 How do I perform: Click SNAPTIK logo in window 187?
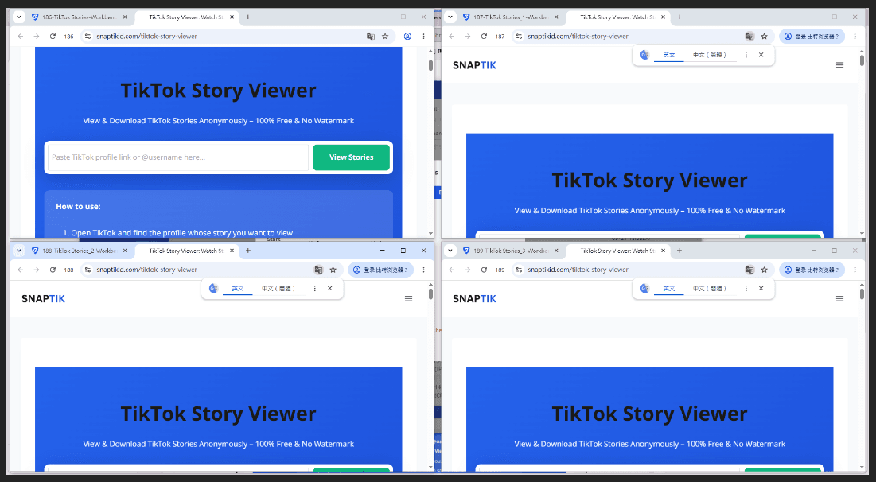pos(474,65)
